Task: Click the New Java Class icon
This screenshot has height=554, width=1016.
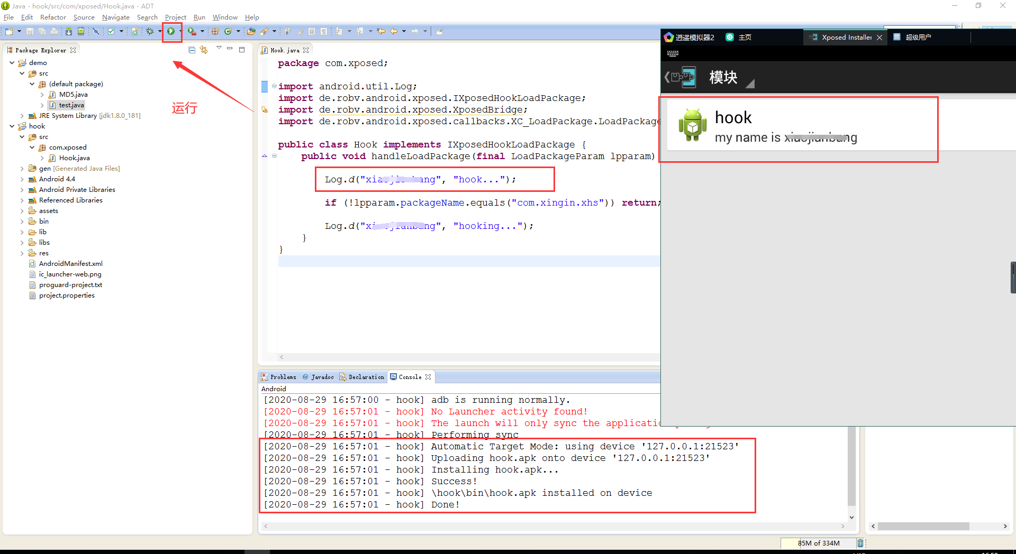Action: click(228, 32)
